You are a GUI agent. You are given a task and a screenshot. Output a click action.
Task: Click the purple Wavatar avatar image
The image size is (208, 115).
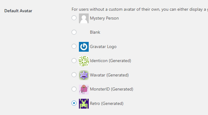coord(84,75)
